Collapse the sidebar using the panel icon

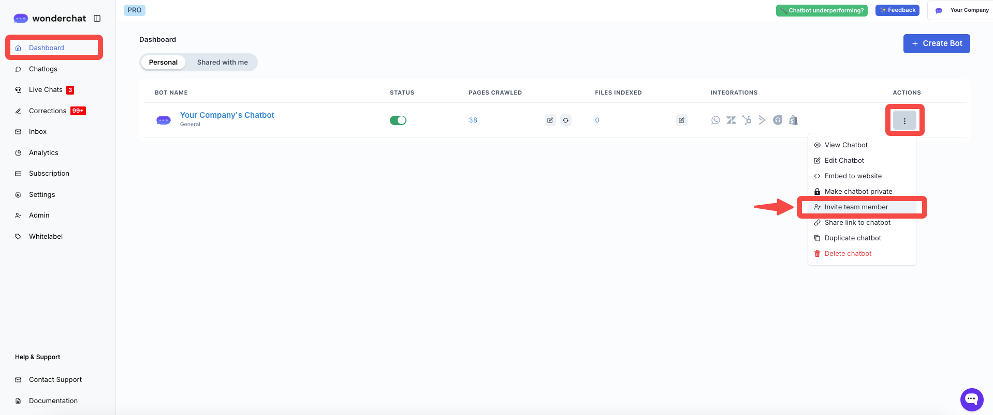97,19
